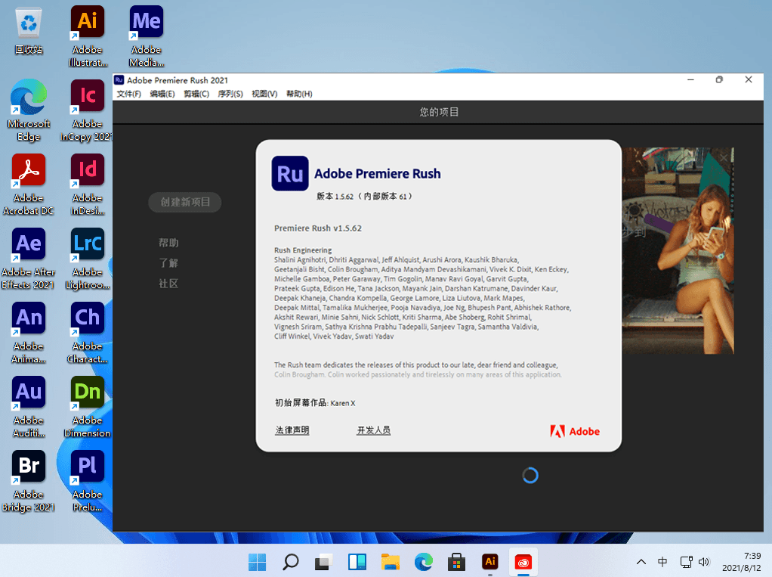Launch Adobe Illustrator from desktop
772x577 pixels.
tap(88, 36)
